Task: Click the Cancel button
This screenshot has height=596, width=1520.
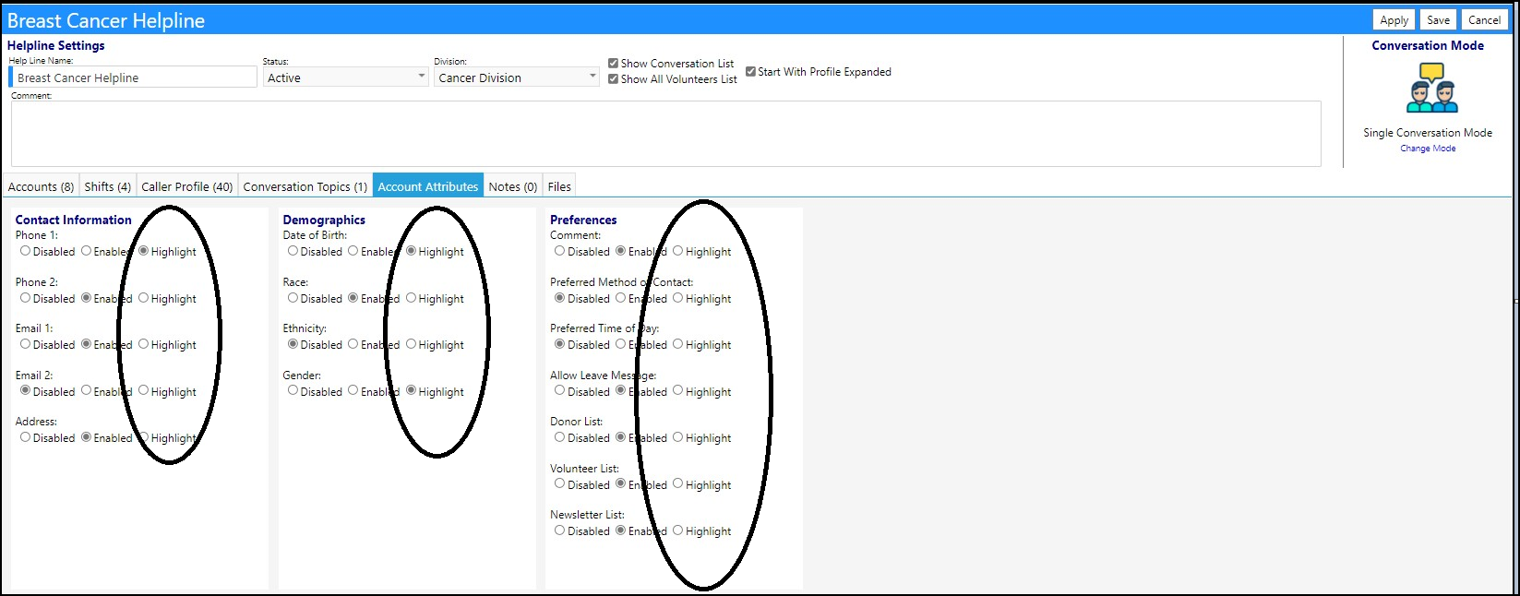Action: tap(1484, 19)
